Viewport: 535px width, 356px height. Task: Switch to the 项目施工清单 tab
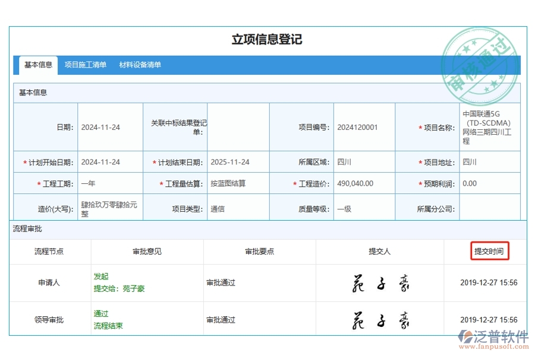click(85, 65)
